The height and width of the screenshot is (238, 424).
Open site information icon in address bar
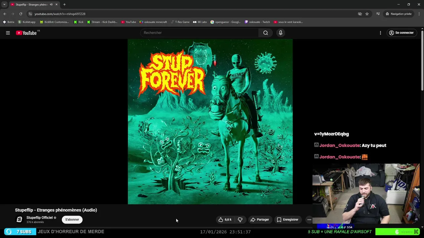(30, 14)
